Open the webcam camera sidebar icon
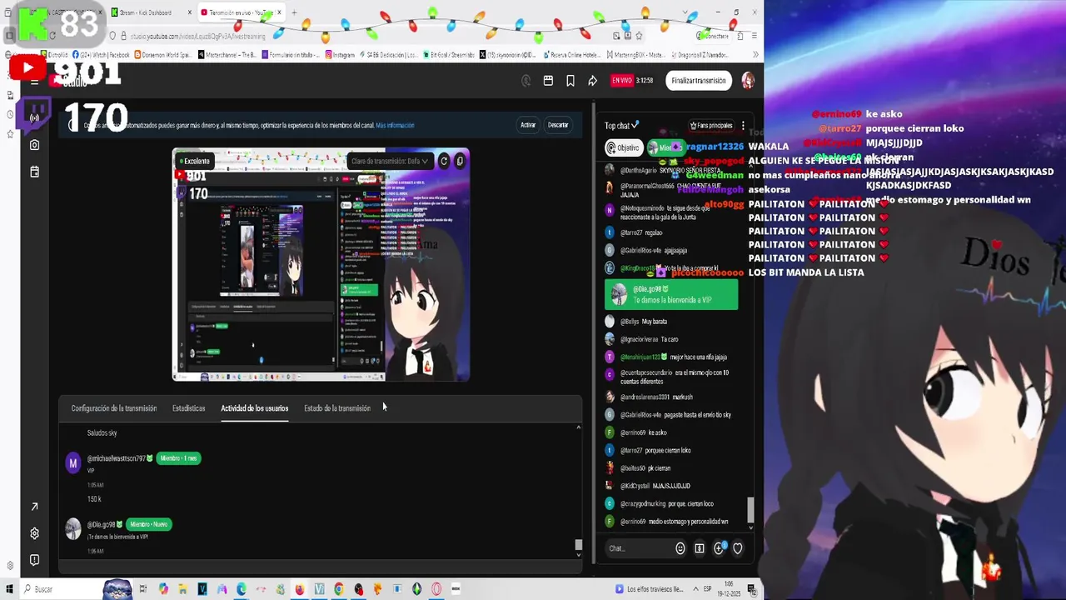This screenshot has width=1066, height=600. 34,145
